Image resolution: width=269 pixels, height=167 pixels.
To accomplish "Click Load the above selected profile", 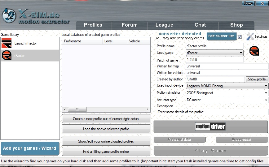I will click(106, 129).
